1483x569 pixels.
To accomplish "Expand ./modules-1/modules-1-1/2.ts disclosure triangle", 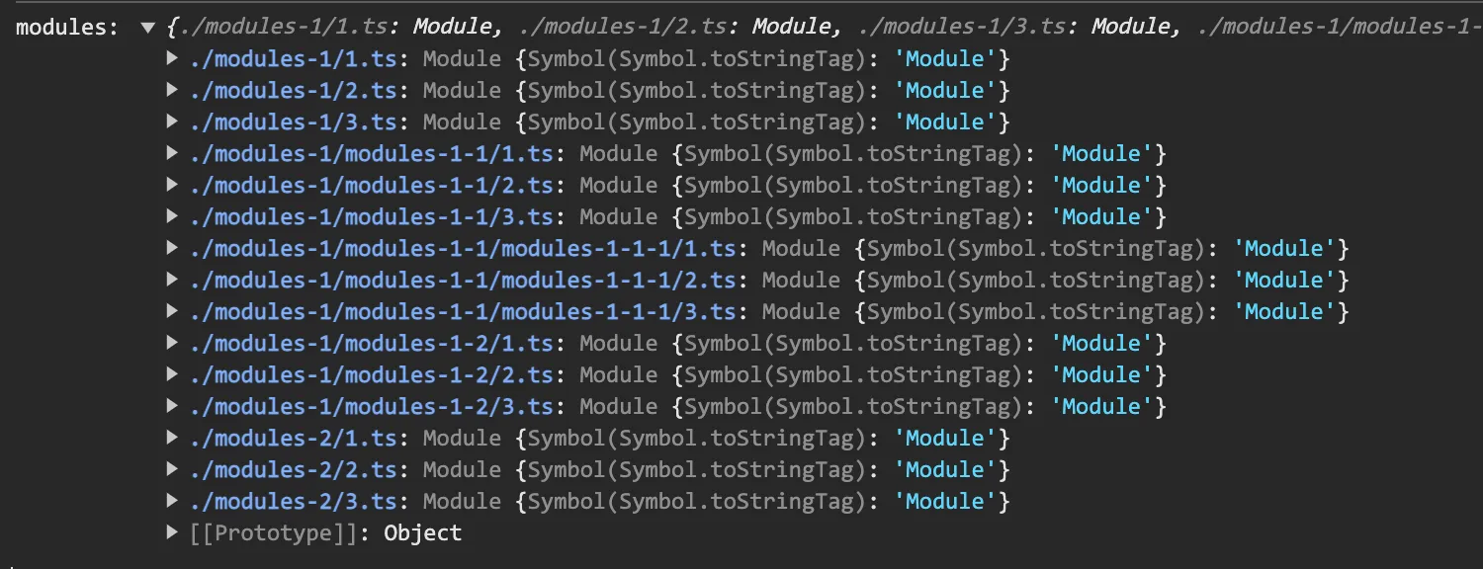I will click(x=173, y=186).
